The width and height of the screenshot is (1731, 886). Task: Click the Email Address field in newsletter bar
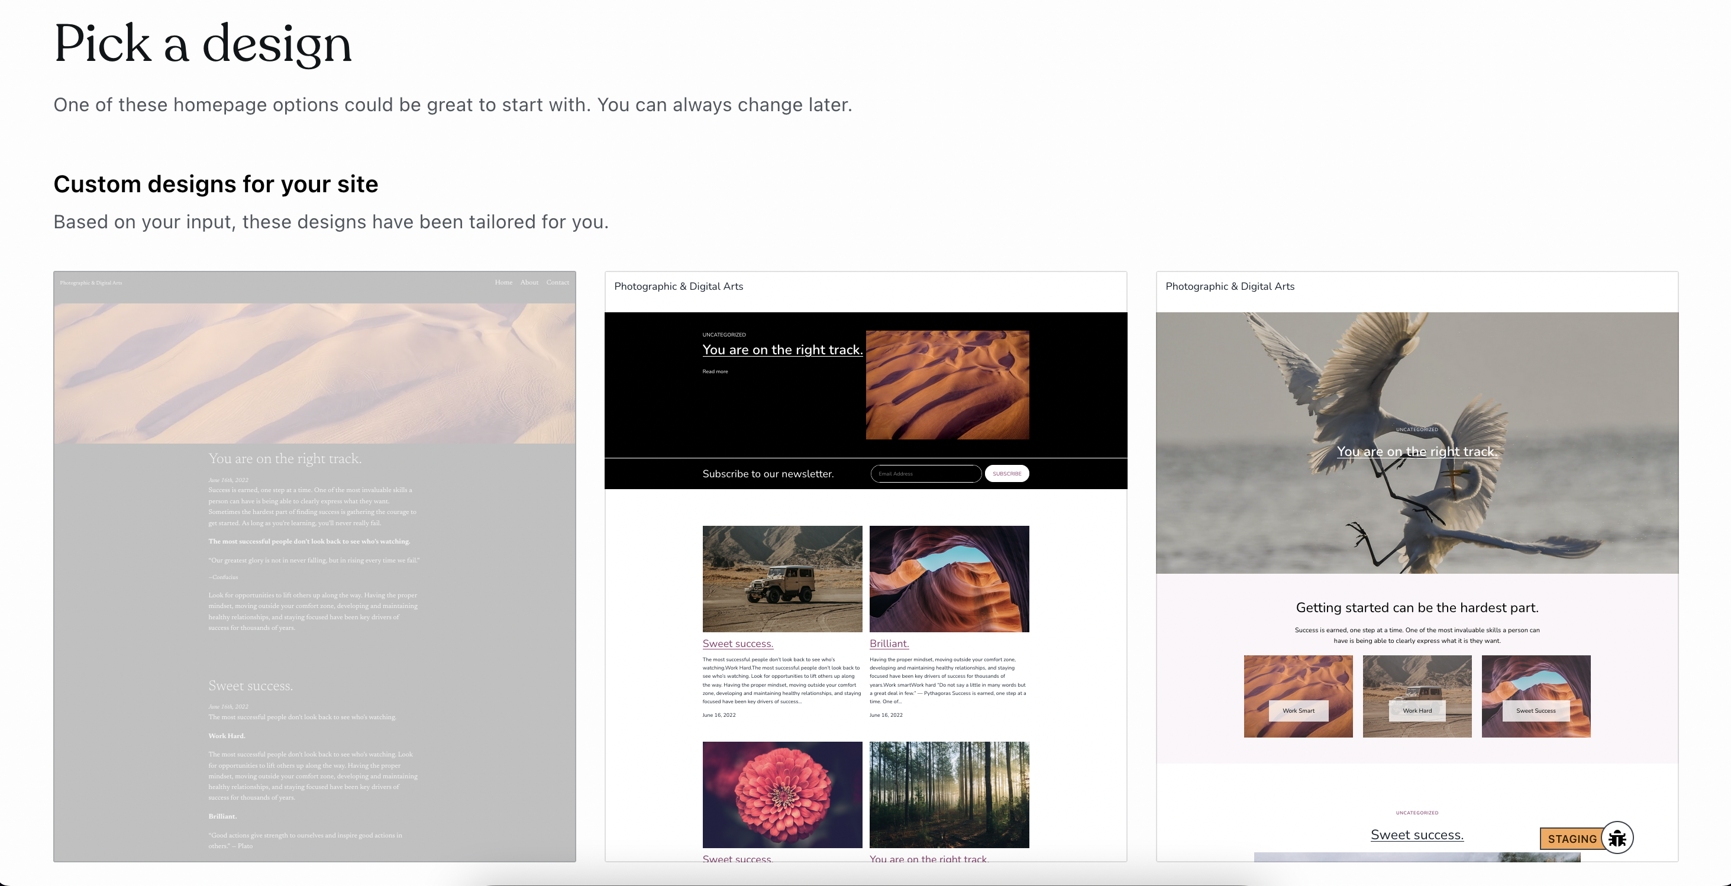[x=925, y=474]
